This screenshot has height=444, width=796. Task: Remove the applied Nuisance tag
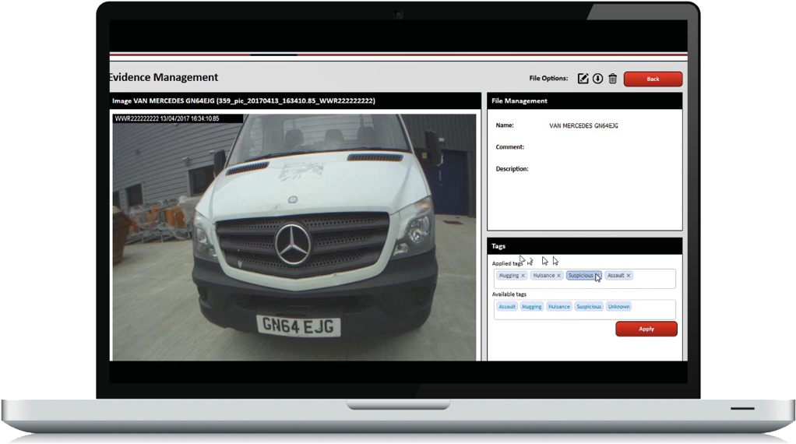(x=559, y=276)
